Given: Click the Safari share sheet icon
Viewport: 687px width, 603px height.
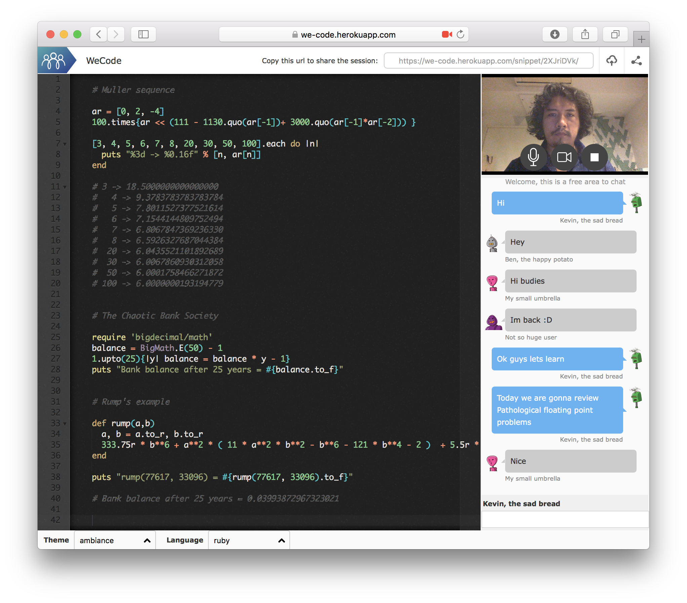Looking at the screenshot, I should [585, 34].
